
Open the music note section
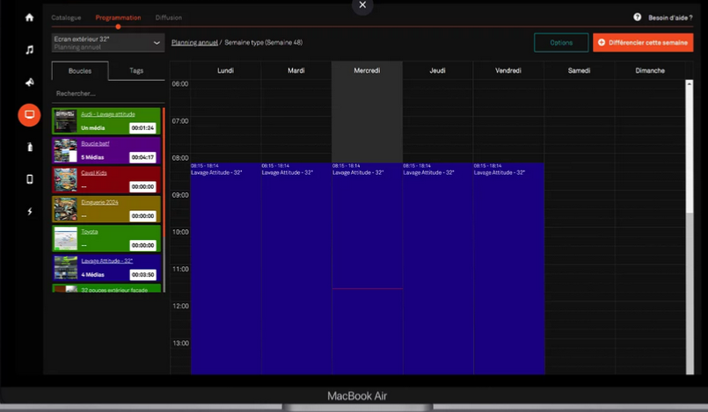[x=30, y=50]
